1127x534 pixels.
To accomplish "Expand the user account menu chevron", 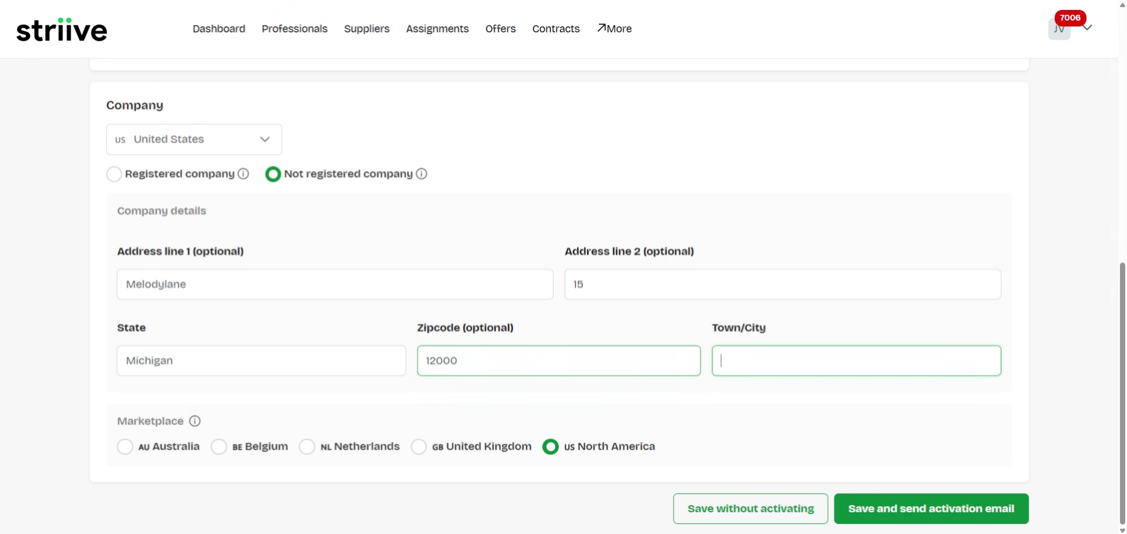I will [1088, 28].
